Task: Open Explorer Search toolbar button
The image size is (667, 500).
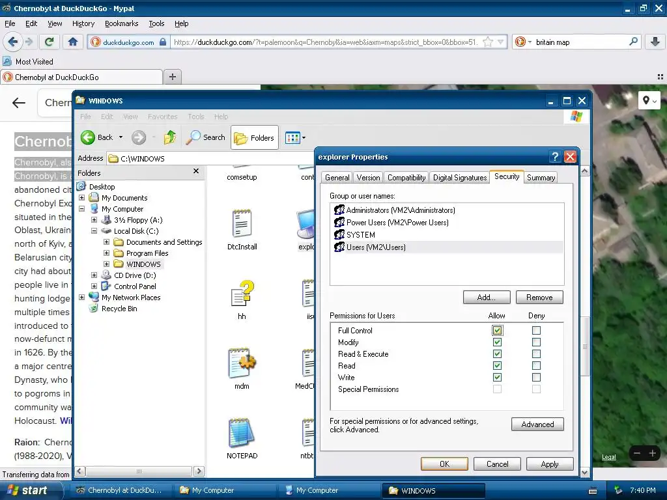Action: (x=206, y=137)
